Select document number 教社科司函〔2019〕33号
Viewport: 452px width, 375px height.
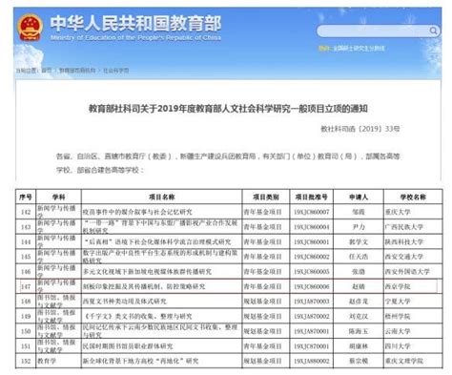click(x=360, y=129)
